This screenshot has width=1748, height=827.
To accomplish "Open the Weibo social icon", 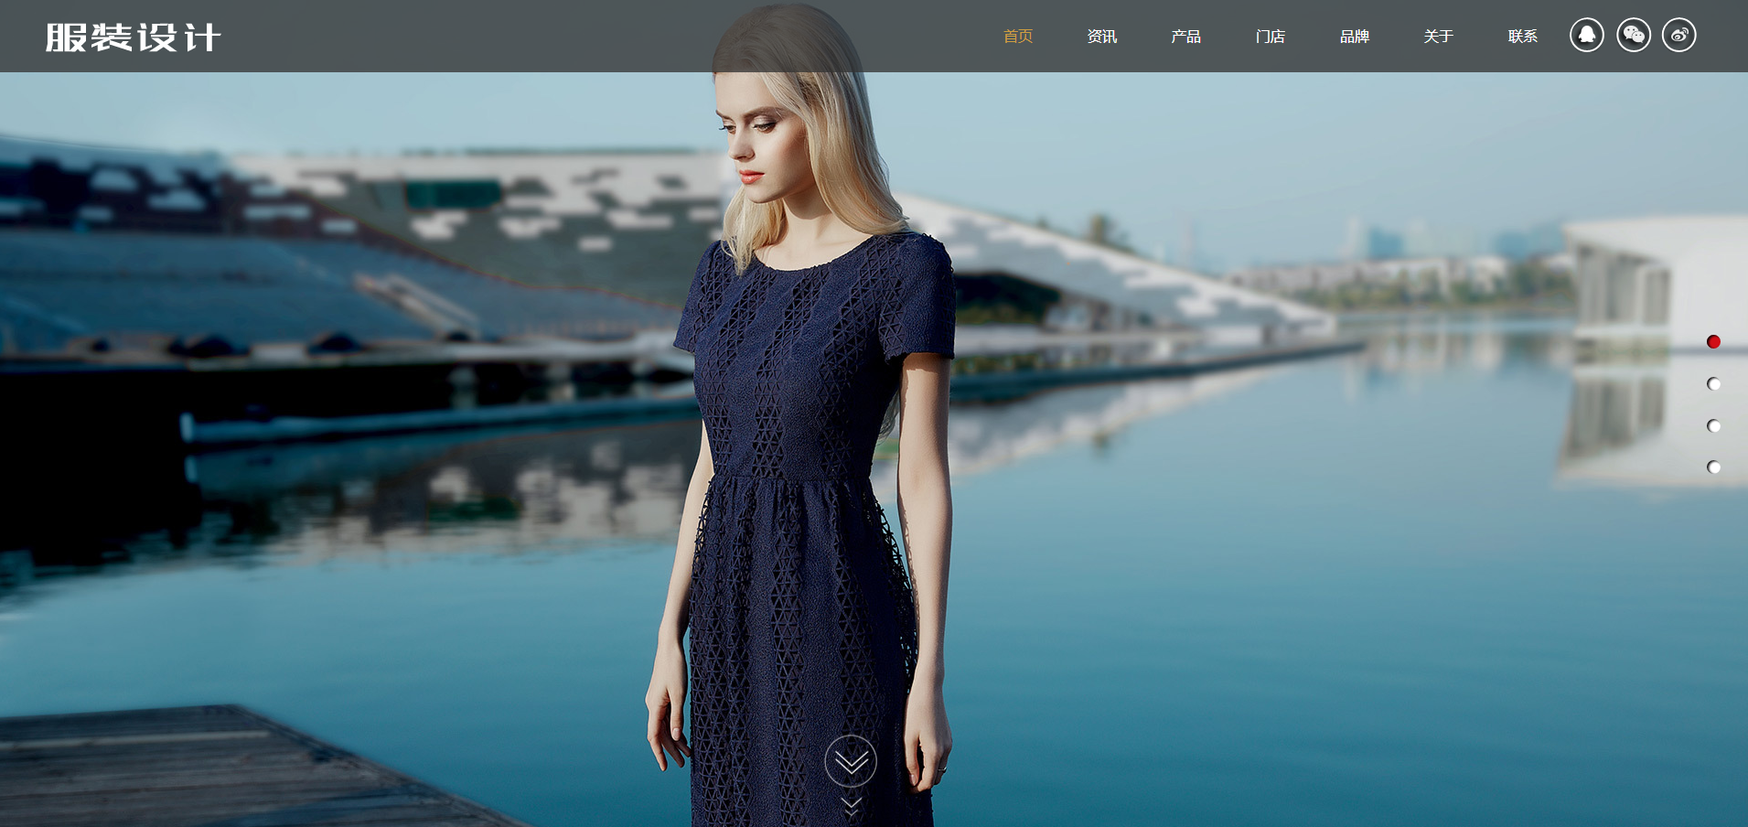I will [1678, 36].
